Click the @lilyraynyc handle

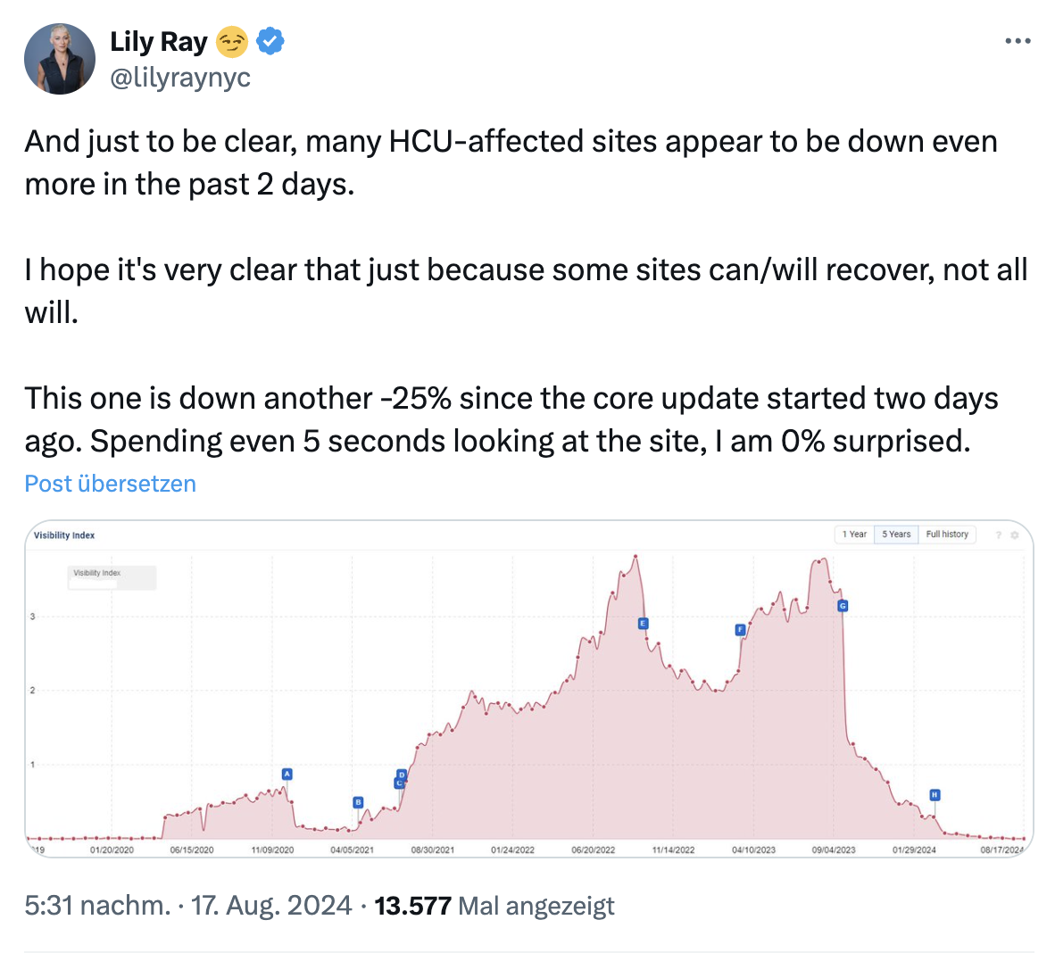(181, 78)
